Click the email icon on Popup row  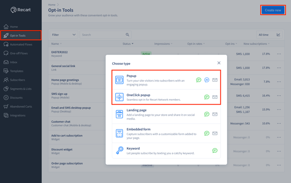pos(215,80)
